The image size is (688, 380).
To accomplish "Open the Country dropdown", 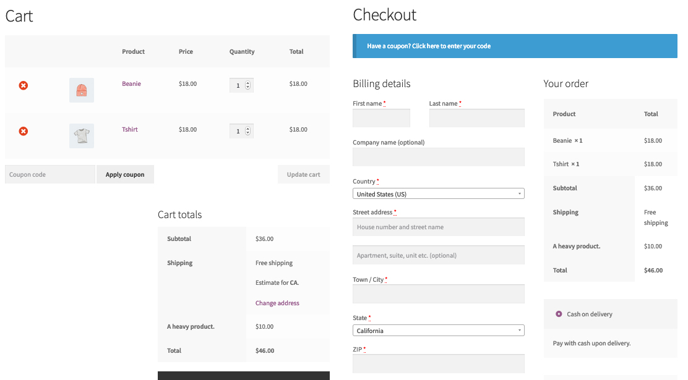I will coord(438,194).
